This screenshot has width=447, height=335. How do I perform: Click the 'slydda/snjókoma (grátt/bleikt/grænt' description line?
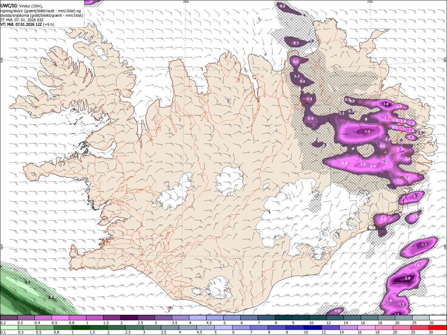42,15
